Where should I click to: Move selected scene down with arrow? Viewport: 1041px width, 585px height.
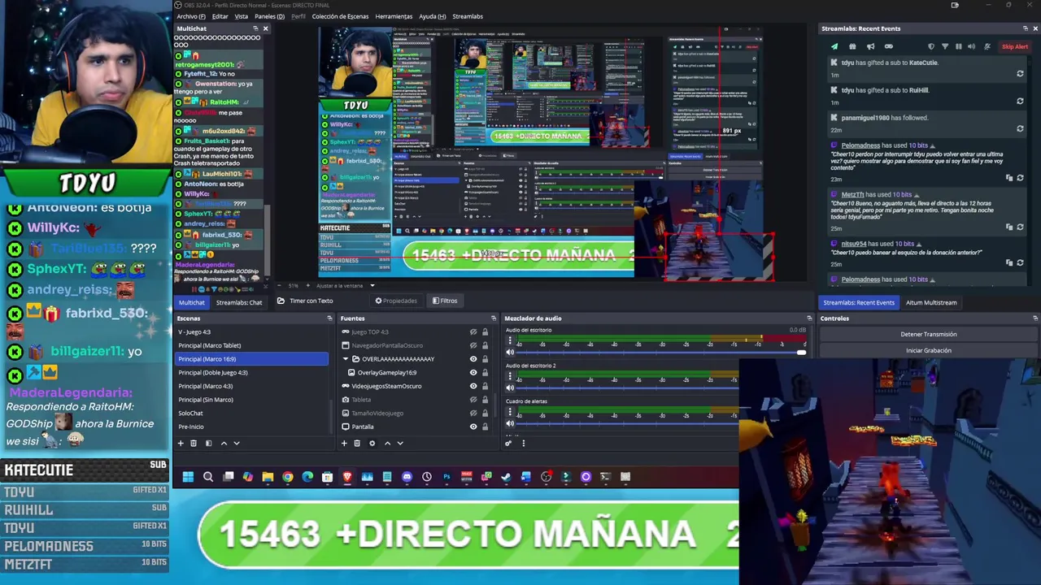237,443
